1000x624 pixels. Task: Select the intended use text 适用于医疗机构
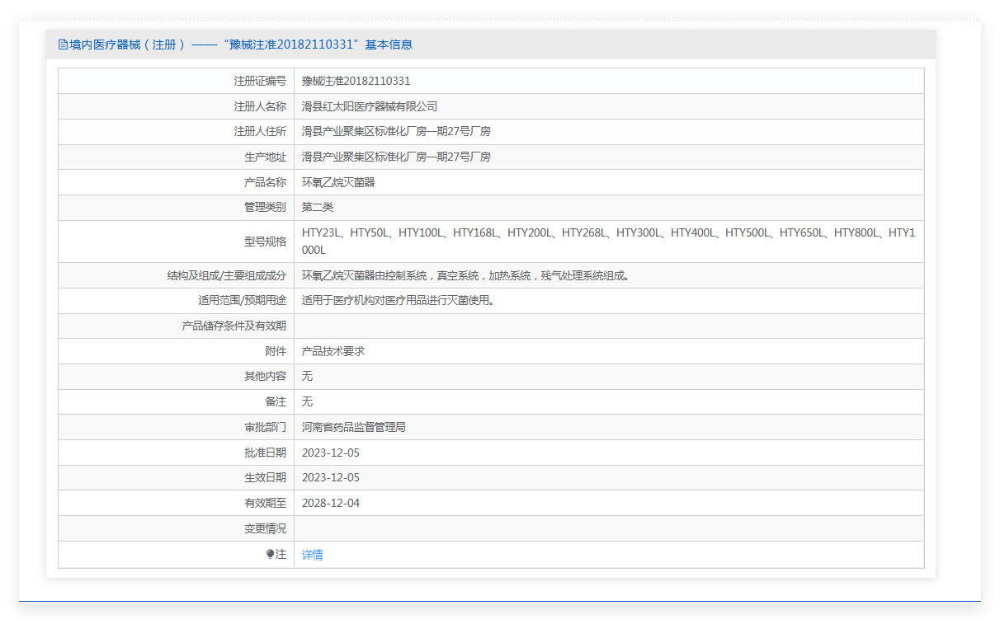[399, 301]
